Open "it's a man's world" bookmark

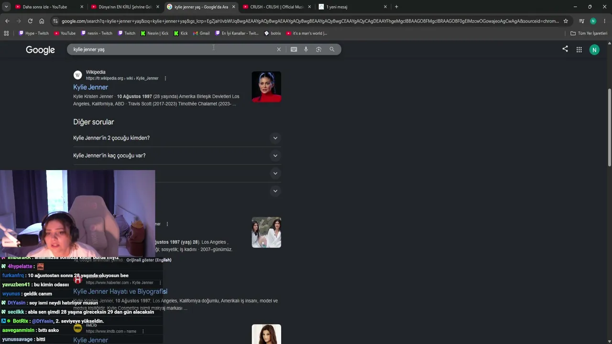click(306, 33)
